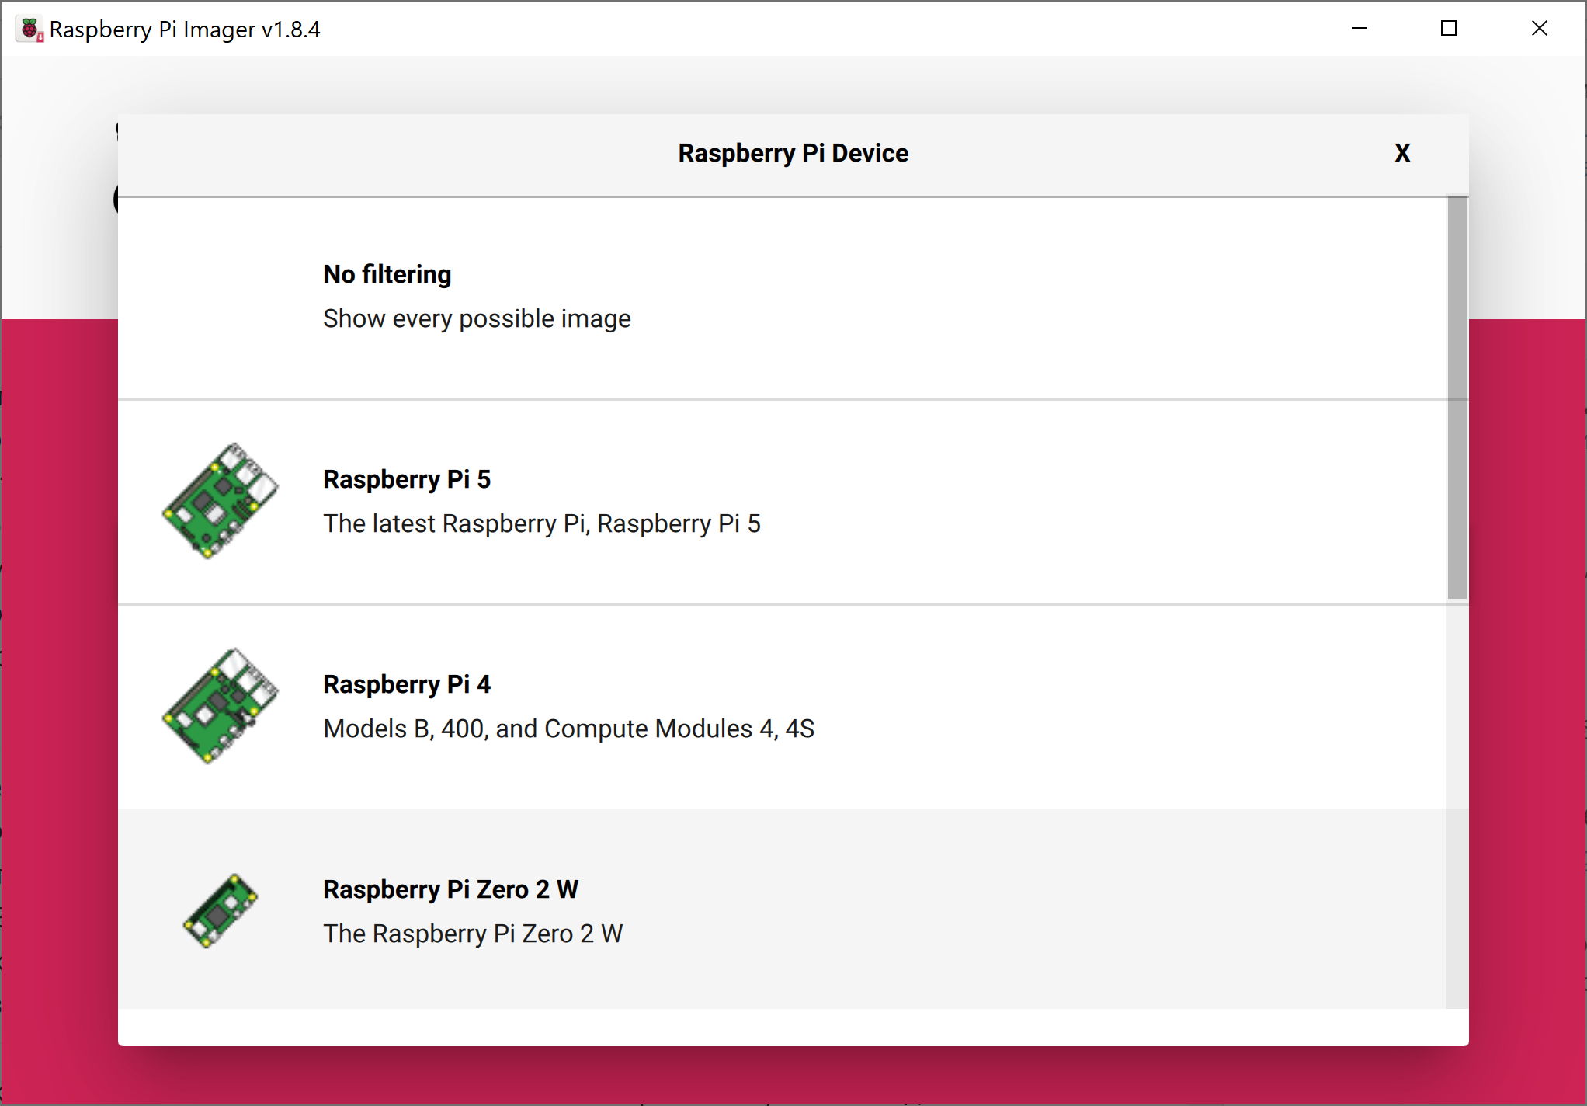1587x1106 pixels.
Task: Close the Raspberry Pi Imager window
Action: pyautogui.click(x=1539, y=29)
